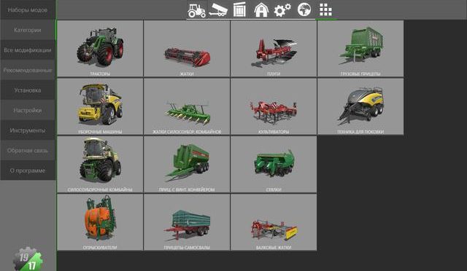Open the Опрыскиватели category tile
Viewport: 467px width, 271px height.
click(x=100, y=222)
